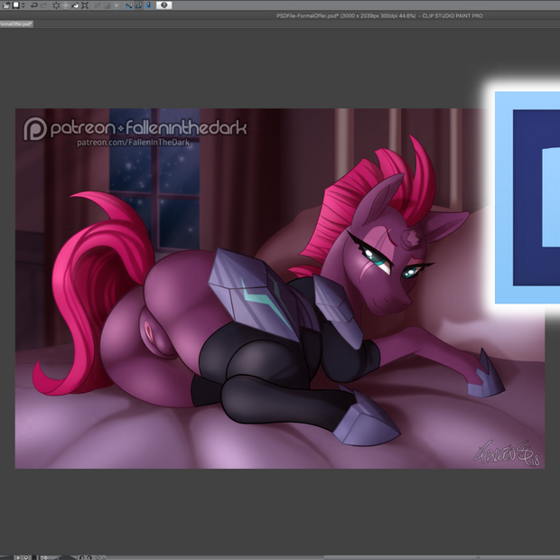Toggle Snap to Grid
This screenshot has height=560, width=560.
148,5
